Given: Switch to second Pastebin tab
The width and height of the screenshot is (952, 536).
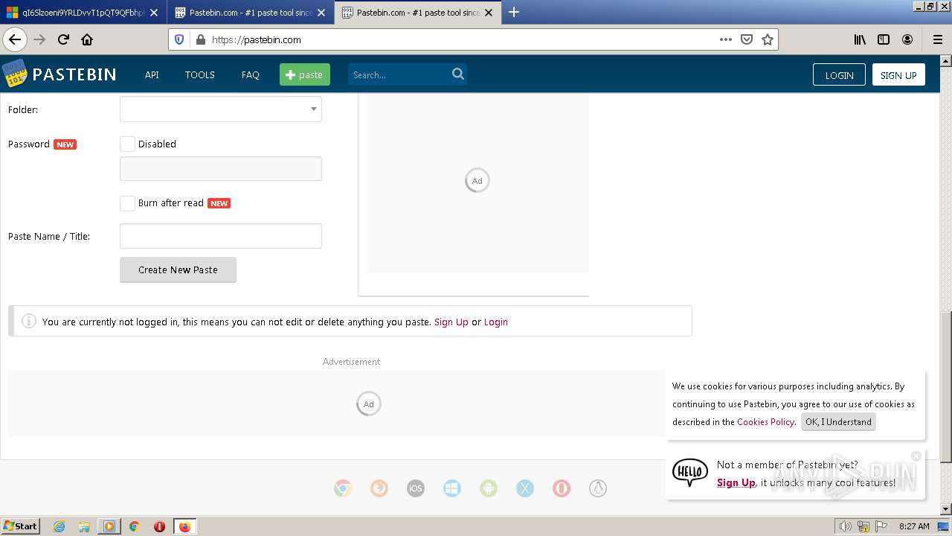Looking at the screenshot, I should click(x=251, y=12).
